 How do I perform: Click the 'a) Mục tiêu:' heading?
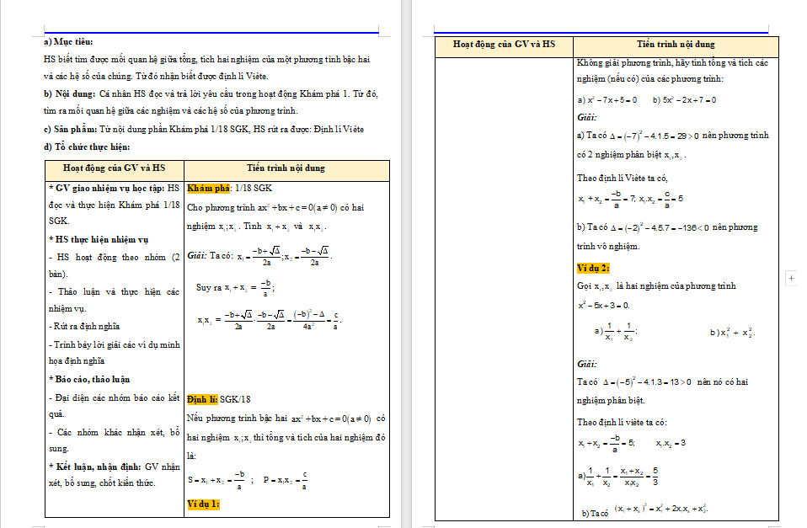point(68,41)
